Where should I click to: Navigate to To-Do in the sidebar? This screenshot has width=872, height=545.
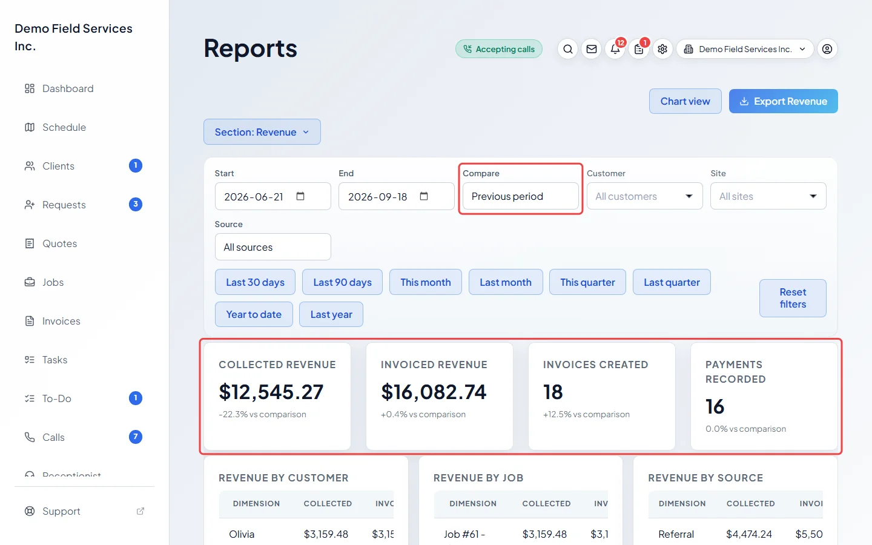[x=84, y=398]
